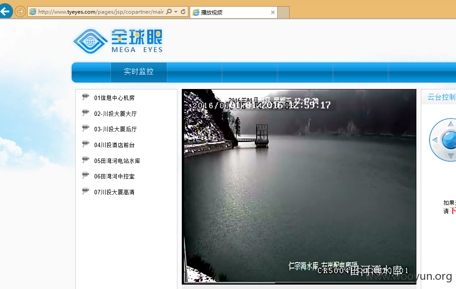Select camera 06田湾河中控室
The width and height of the screenshot is (456, 289).
114,176
